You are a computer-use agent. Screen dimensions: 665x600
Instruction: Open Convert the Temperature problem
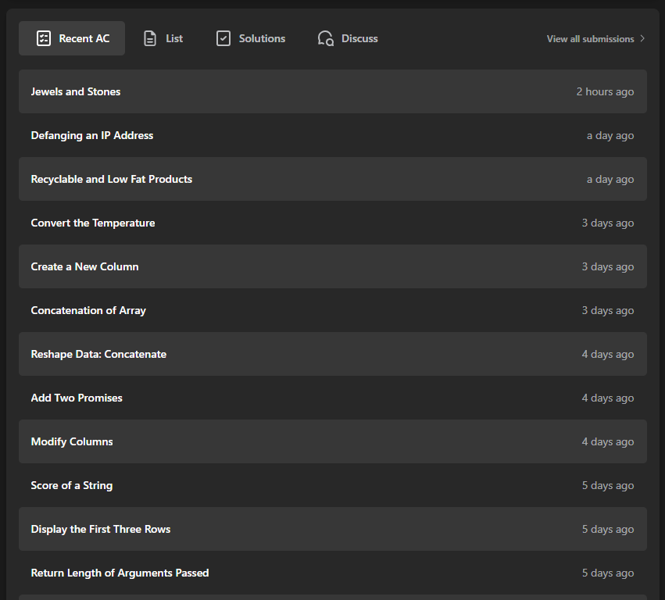coord(93,223)
